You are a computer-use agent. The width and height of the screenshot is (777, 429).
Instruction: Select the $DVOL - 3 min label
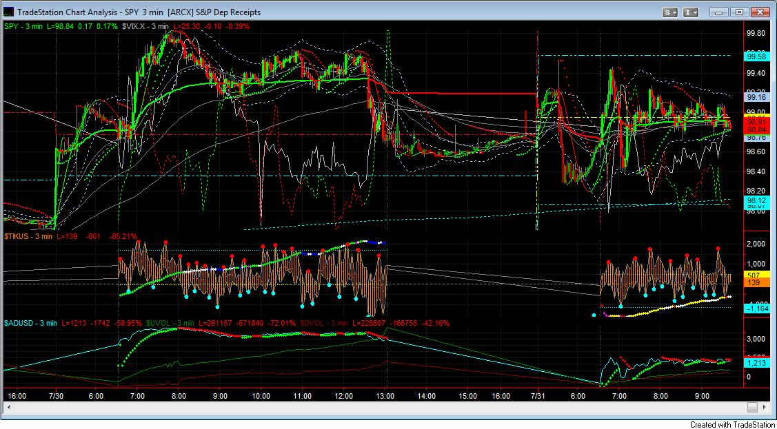(324, 323)
